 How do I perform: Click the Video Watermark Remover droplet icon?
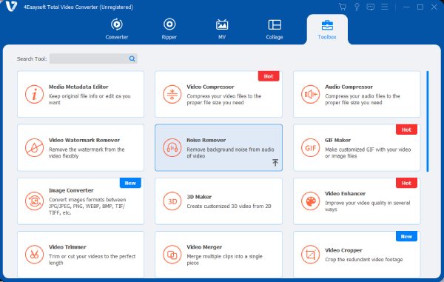pos(34,147)
